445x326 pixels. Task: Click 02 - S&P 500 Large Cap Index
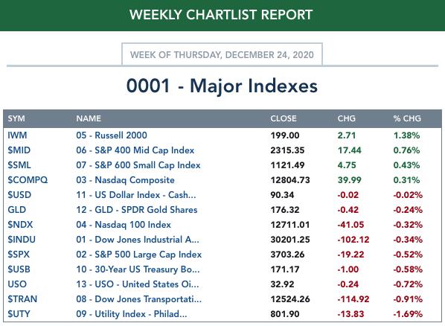coord(138,255)
